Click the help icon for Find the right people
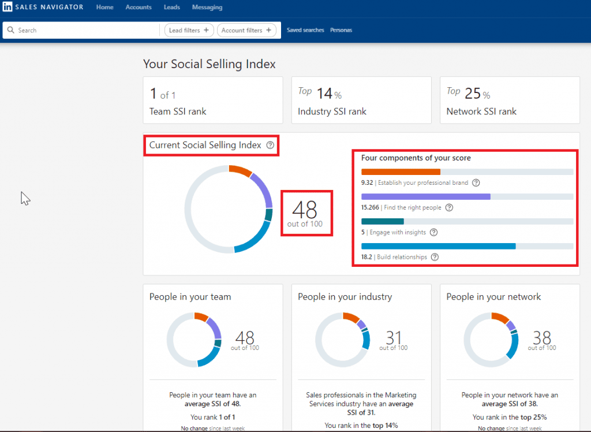The height and width of the screenshot is (432, 591). (449, 207)
